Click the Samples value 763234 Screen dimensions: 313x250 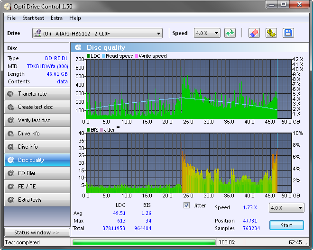click(251, 228)
